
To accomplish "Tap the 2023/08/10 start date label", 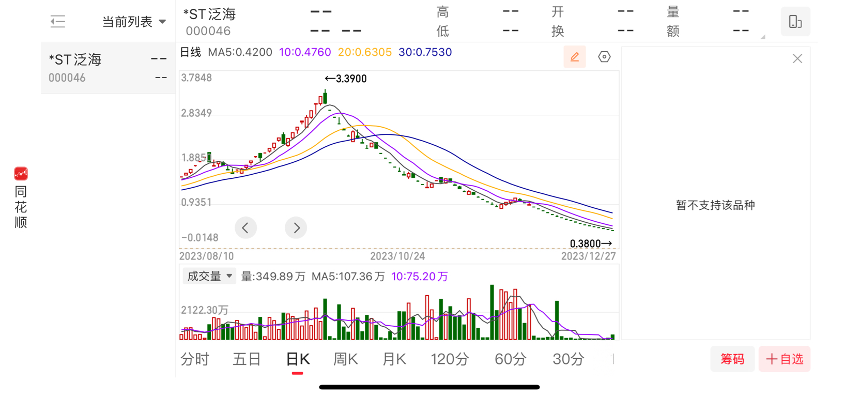I will click(206, 256).
